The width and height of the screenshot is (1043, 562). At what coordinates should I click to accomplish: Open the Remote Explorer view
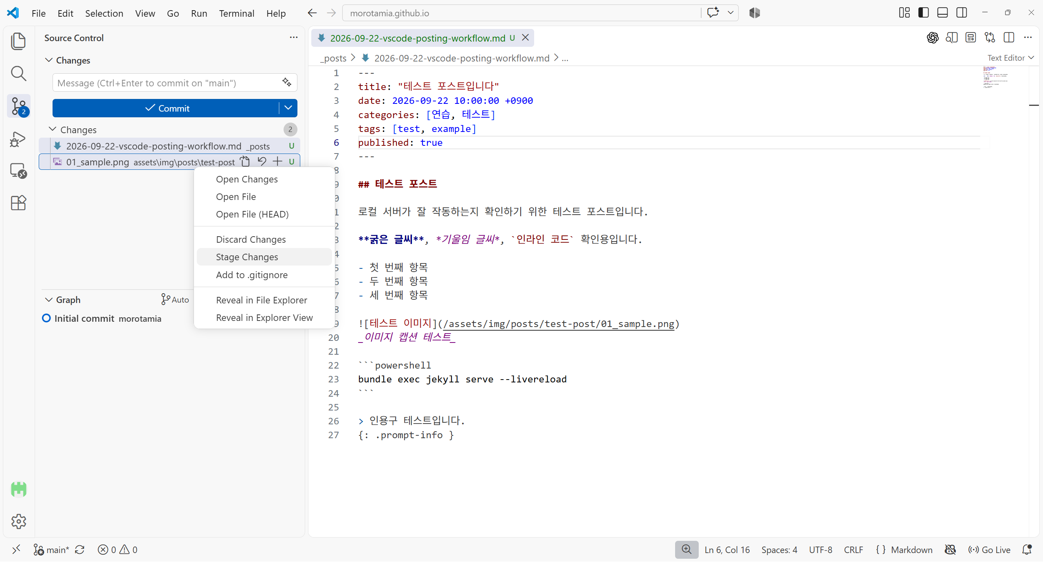click(x=18, y=171)
